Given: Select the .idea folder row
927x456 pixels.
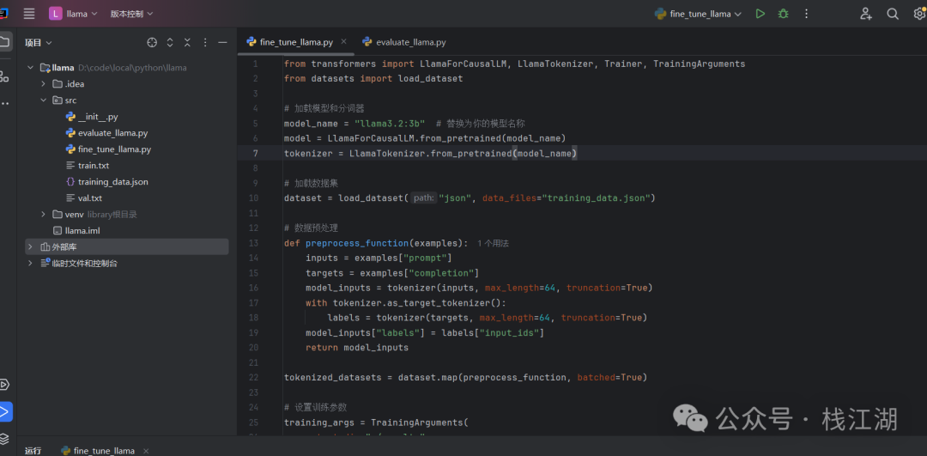Looking at the screenshot, I should [x=126, y=84].
